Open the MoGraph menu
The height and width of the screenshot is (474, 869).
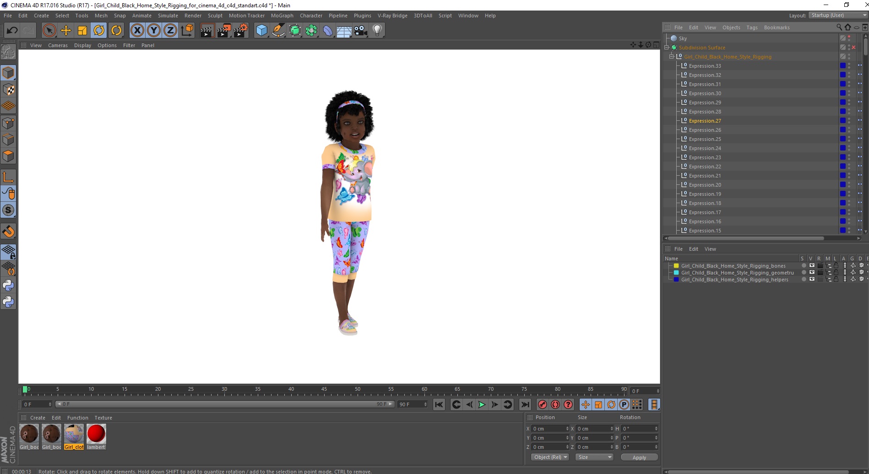click(x=282, y=16)
